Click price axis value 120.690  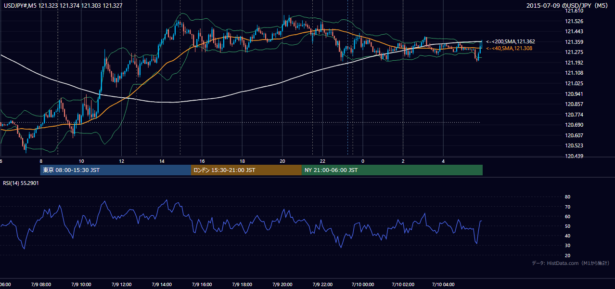click(x=574, y=125)
